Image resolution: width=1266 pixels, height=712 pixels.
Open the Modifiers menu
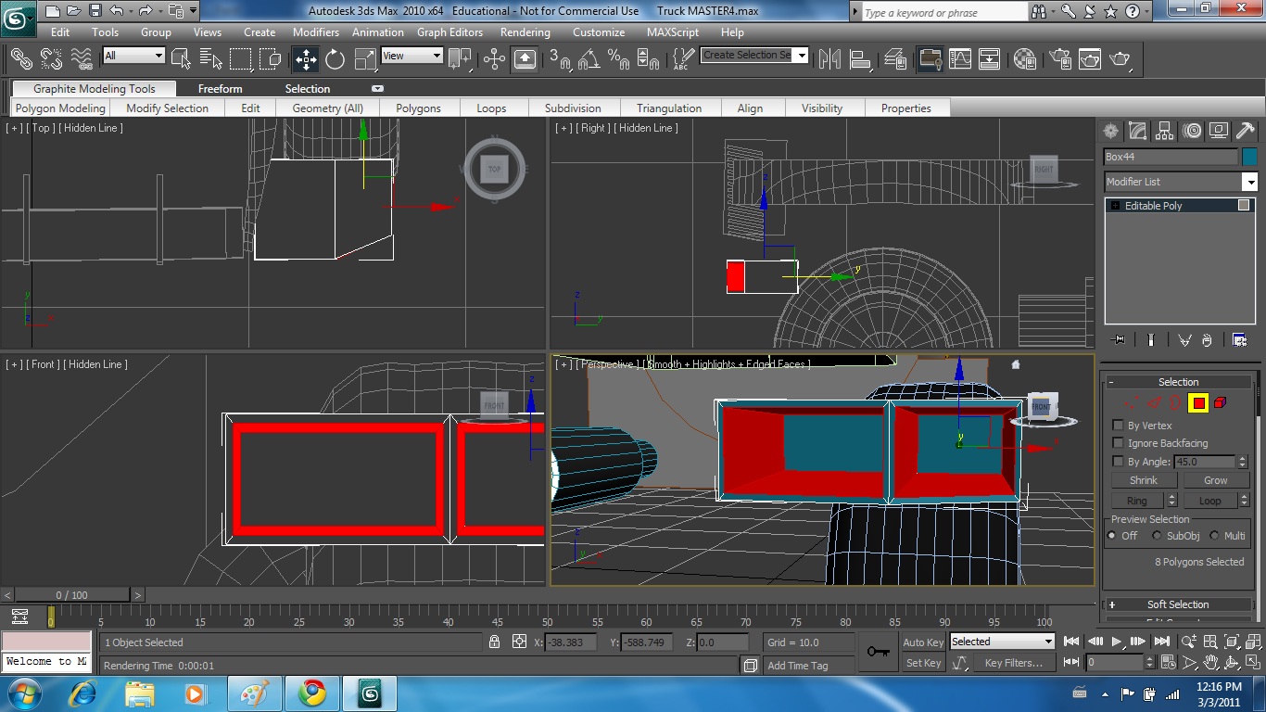tap(315, 32)
